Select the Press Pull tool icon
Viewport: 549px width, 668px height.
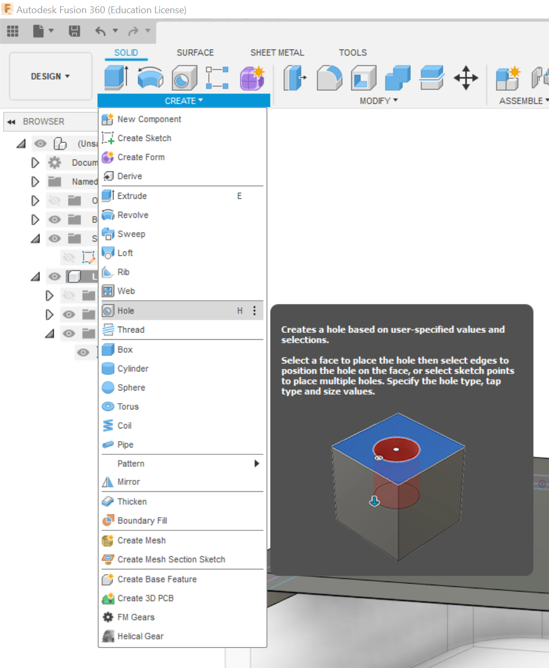(295, 78)
